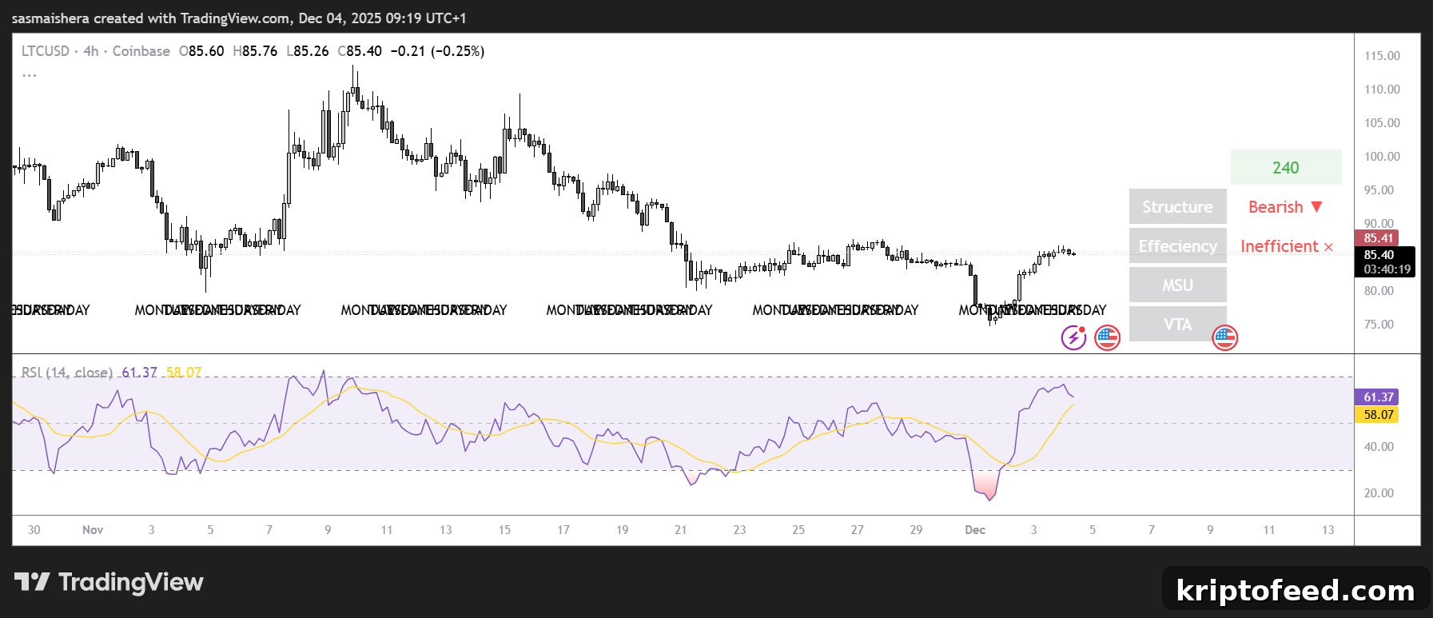Click the H85.76 high value
This screenshot has height=618, width=1433.
pyautogui.click(x=255, y=51)
